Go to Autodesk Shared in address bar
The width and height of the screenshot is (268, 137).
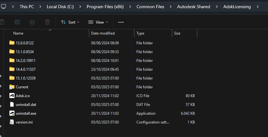tap(194, 7)
